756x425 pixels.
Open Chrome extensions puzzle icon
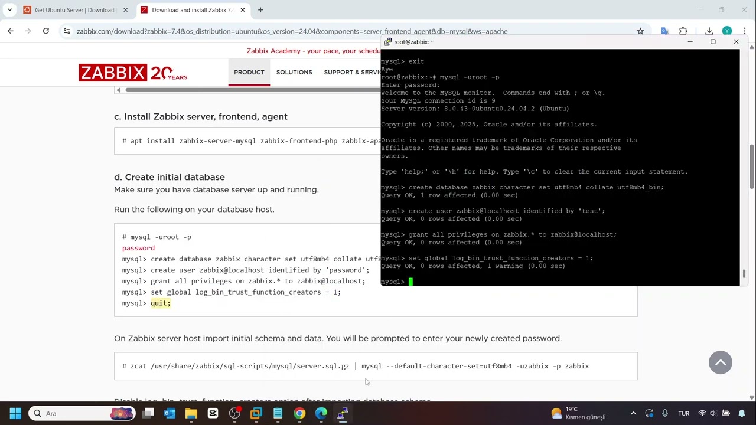click(683, 31)
